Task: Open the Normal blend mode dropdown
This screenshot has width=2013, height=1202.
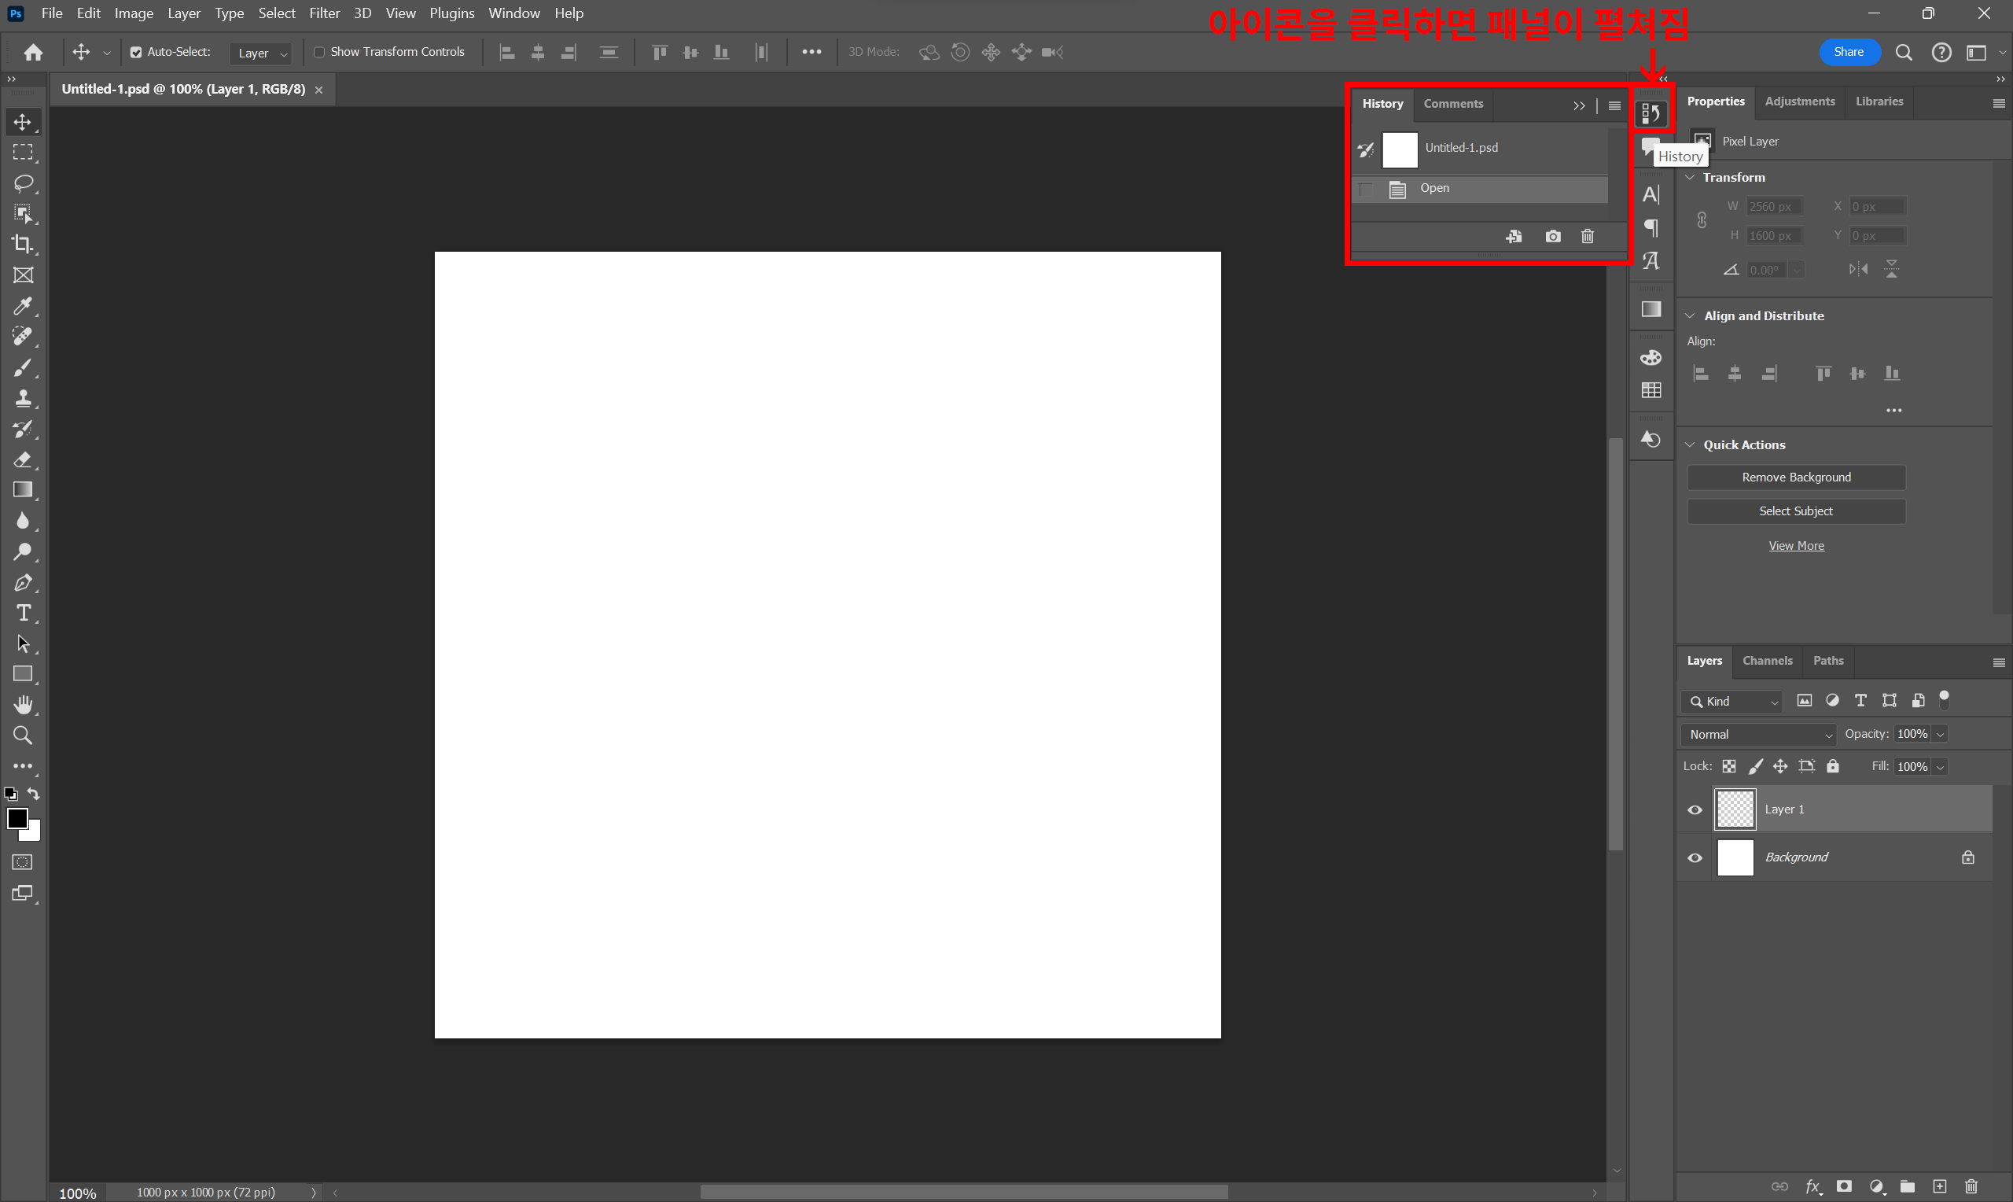Action: (1759, 735)
